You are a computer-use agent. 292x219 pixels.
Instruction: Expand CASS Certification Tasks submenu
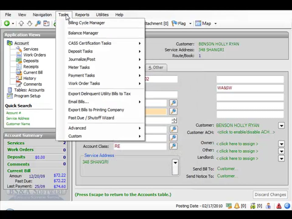(101, 43)
